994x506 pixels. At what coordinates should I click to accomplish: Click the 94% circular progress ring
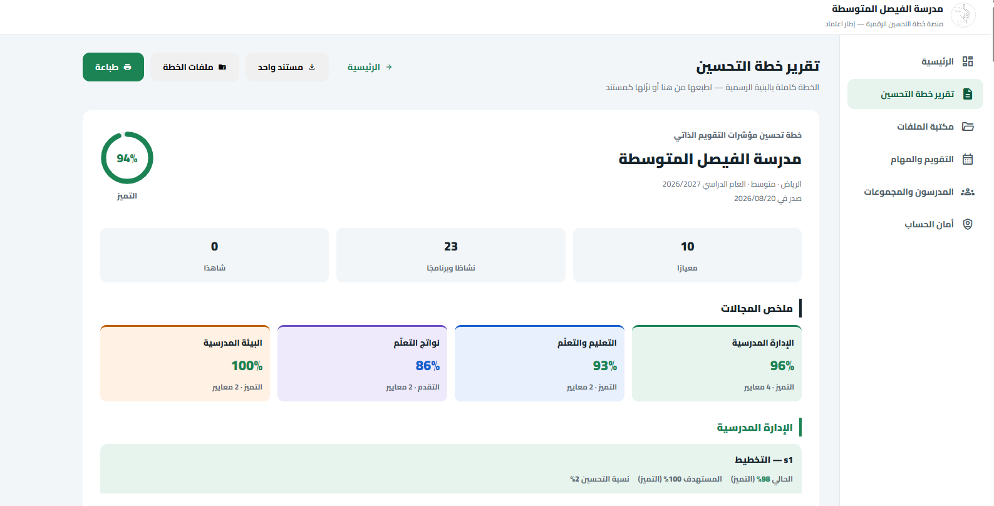click(127, 158)
